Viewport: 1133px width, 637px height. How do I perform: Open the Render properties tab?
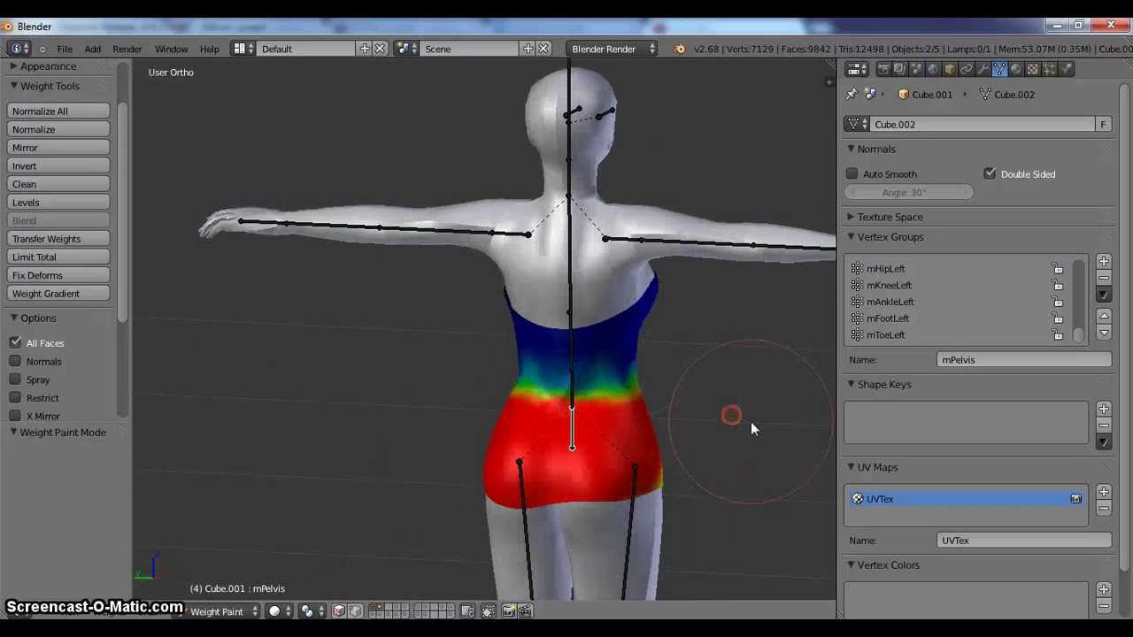pyautogui.click(x=883, y=69)
